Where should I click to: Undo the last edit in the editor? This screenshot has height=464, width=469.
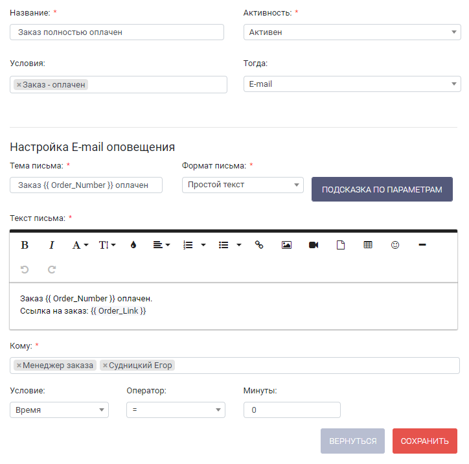tap(25, 270)
